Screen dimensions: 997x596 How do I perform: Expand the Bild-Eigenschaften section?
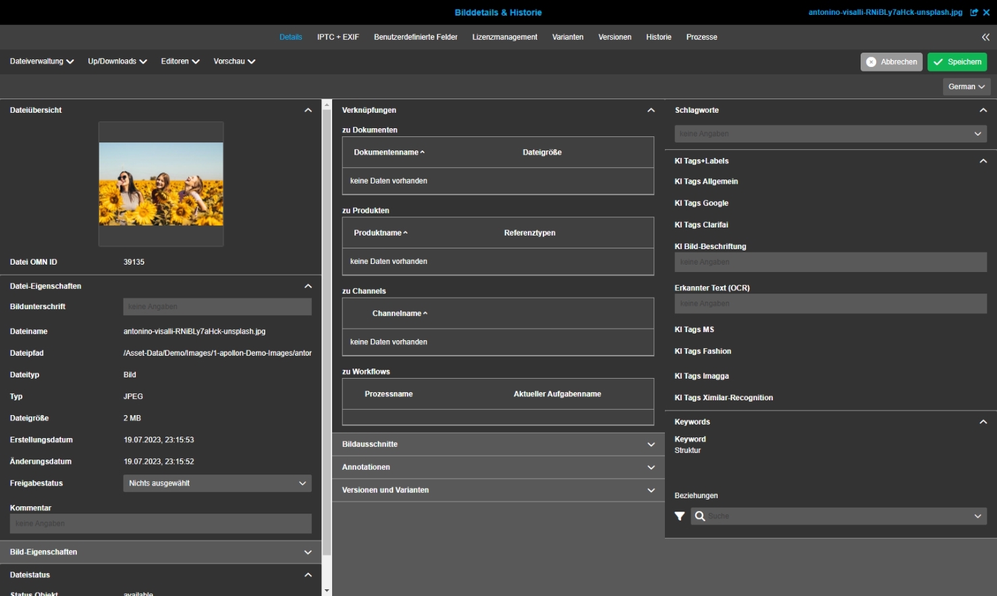pyautogui.click(x=308, y=552)
